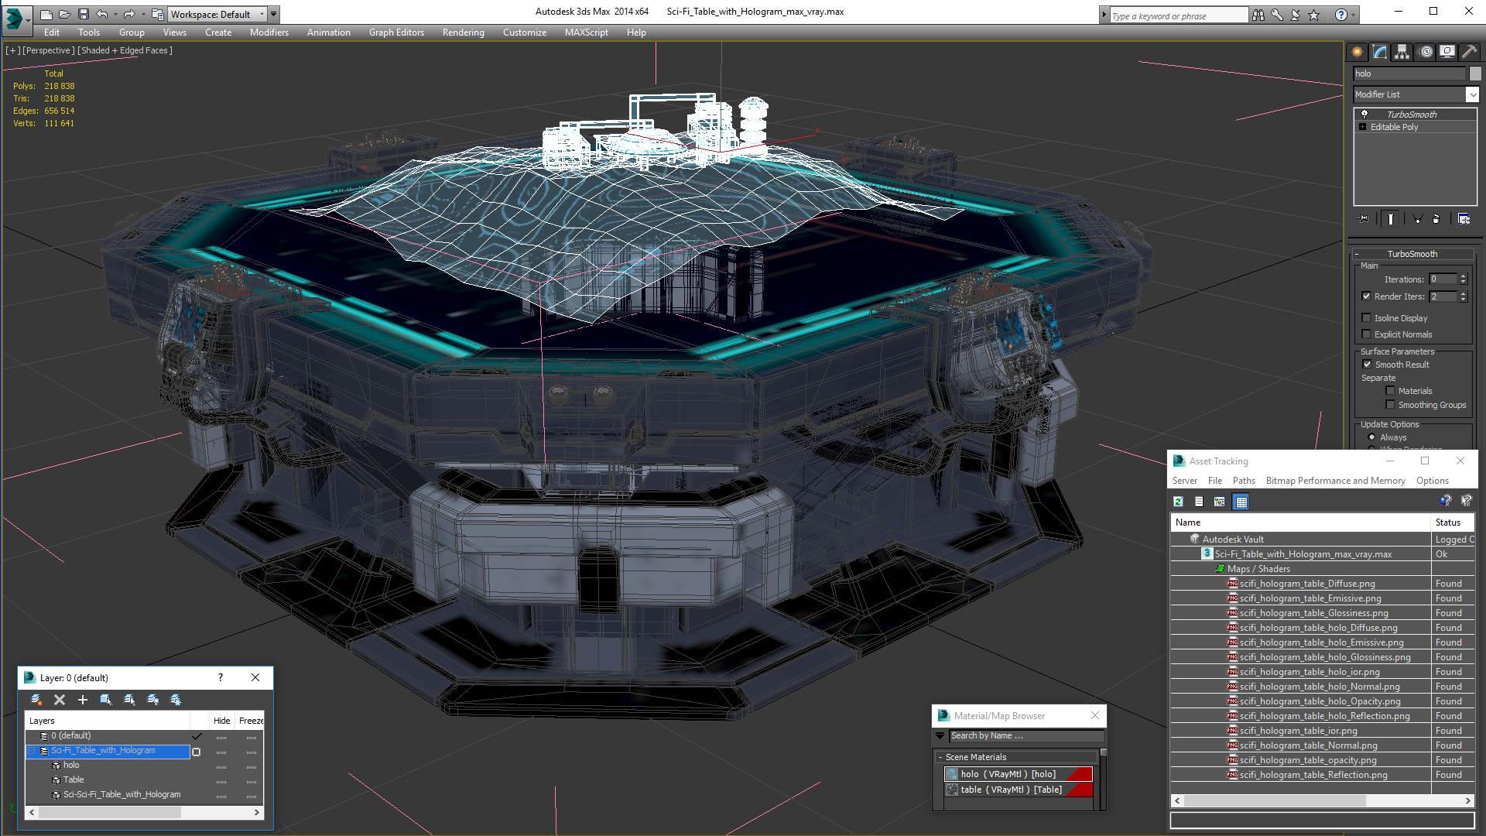
Task: Toggle Smooth Result checkbox
Action: click(1367, 365)
